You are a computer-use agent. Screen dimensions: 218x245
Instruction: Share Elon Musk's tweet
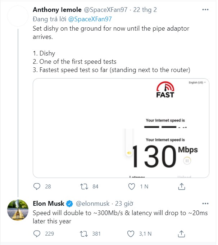coord(182,233)
